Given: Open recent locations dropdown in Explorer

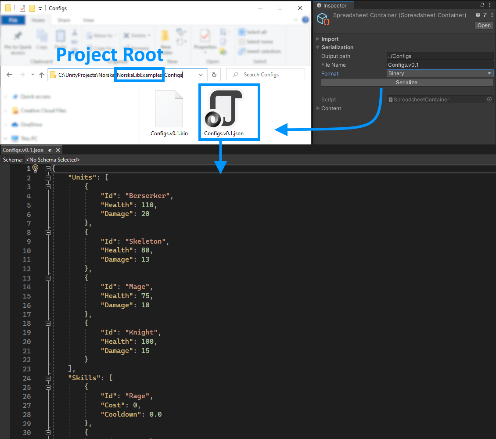Looking at the screenshot, I should click(x=32, y=75).
